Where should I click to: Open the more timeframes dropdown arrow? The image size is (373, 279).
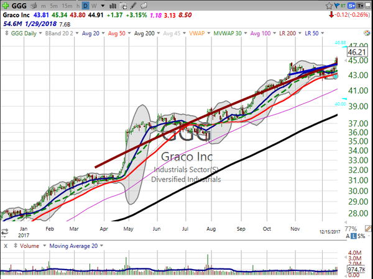(x=103, y=6)
